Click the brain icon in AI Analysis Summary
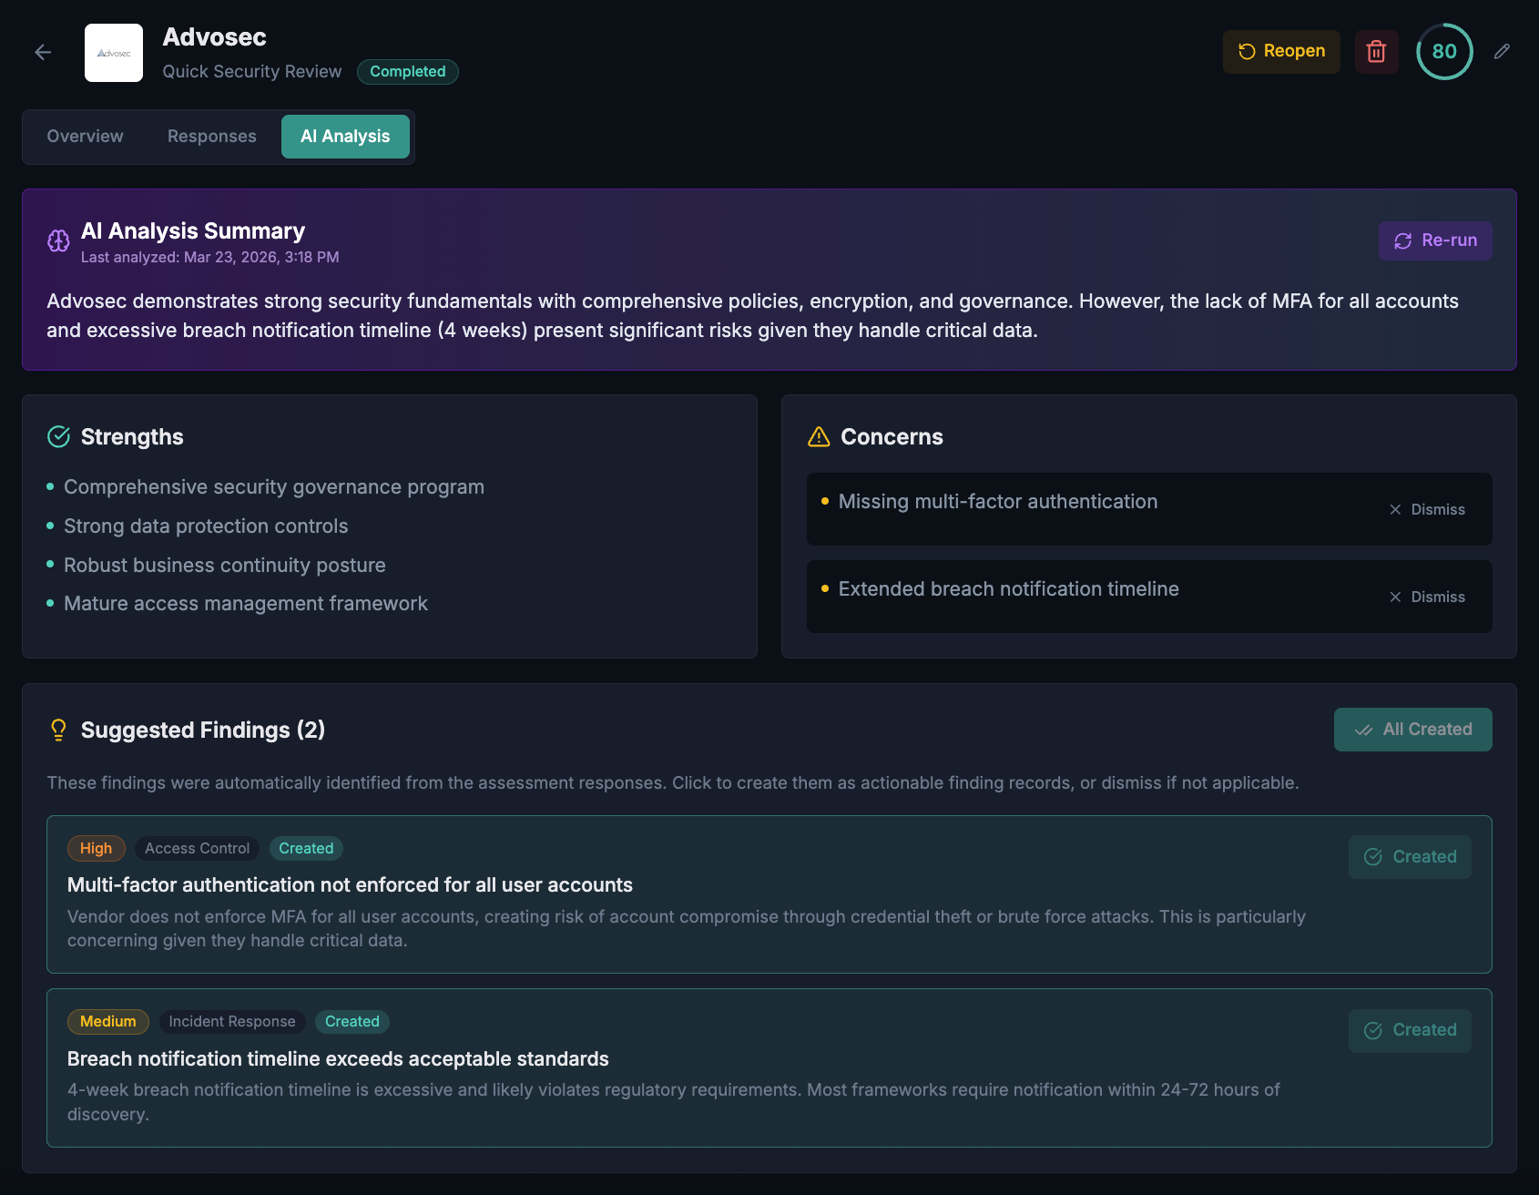Image resolution: width=1539 pixels, height=1195 pixels. click(x=57, y=240)
